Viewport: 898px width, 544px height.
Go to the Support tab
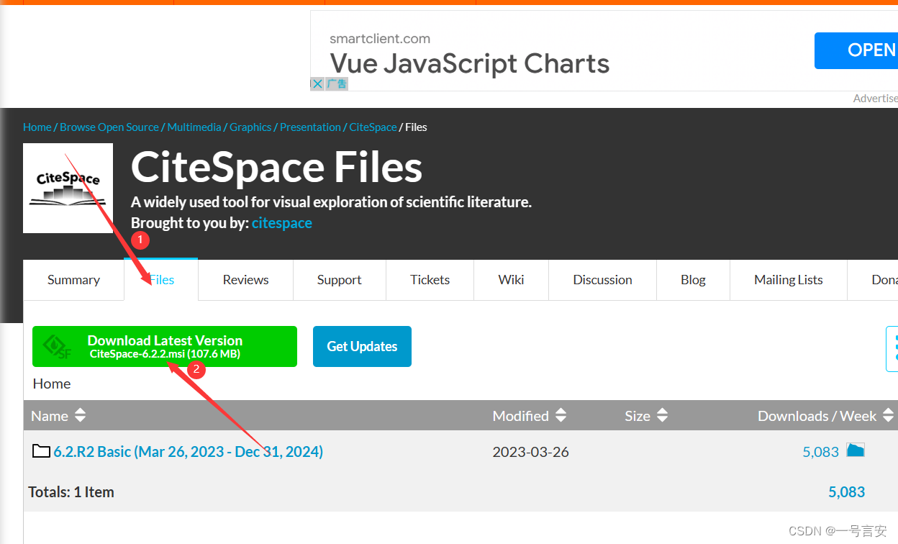[340, 280]
